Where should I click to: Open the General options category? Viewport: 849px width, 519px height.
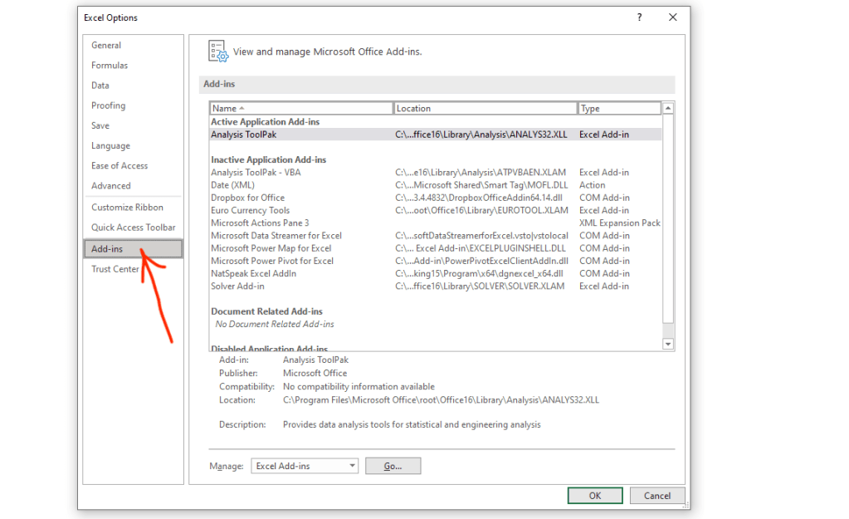click(x=106, y=46)
